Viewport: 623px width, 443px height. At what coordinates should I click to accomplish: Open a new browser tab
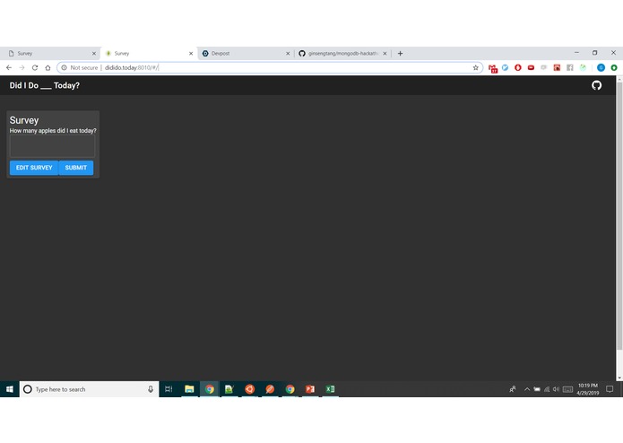pyautogui.click(x=400, y=53)
